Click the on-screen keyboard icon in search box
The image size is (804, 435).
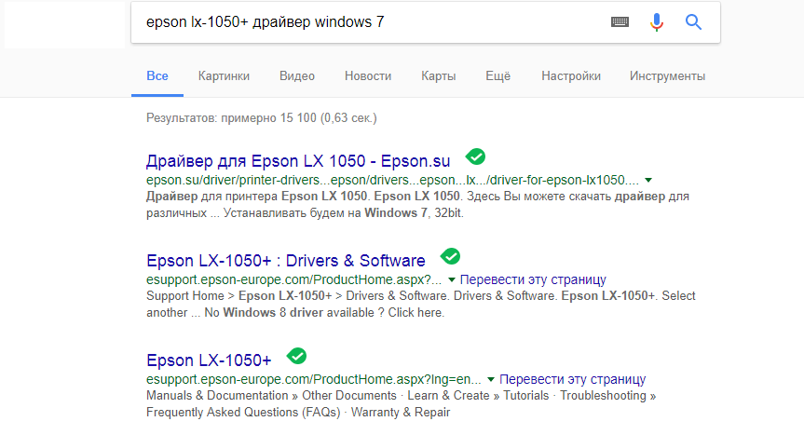(620, 21)
